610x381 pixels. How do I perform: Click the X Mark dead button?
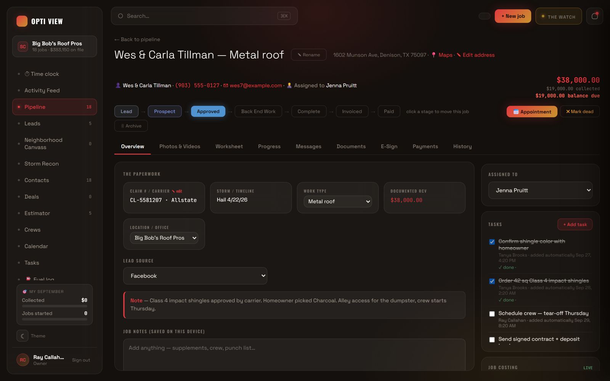coord(579,112)
